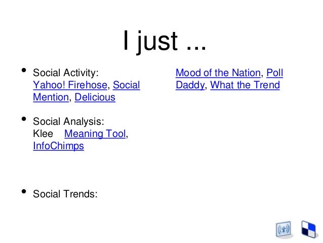Click 'Mention' in the Social Mention link
This screenshot has width=323, height=243.
point(50,97)
